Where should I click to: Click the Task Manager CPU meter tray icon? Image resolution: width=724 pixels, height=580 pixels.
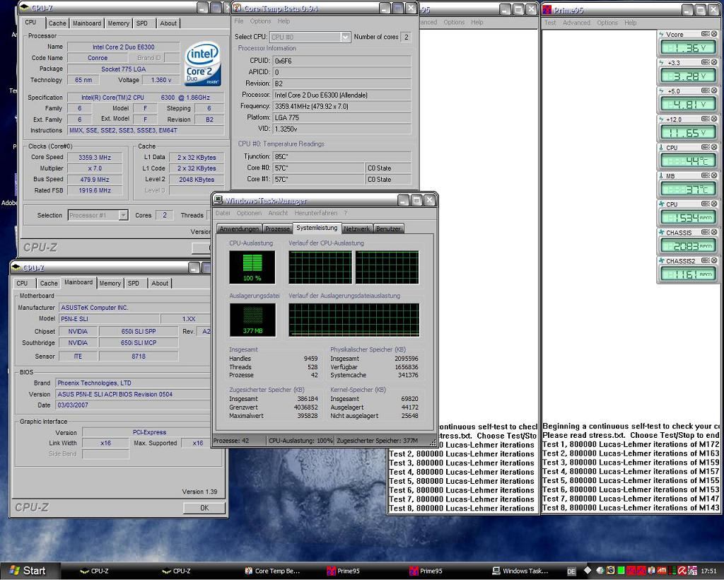coord(621,571)
